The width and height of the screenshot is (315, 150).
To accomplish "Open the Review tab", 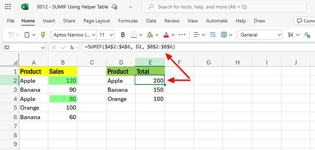I will point(172,21).
